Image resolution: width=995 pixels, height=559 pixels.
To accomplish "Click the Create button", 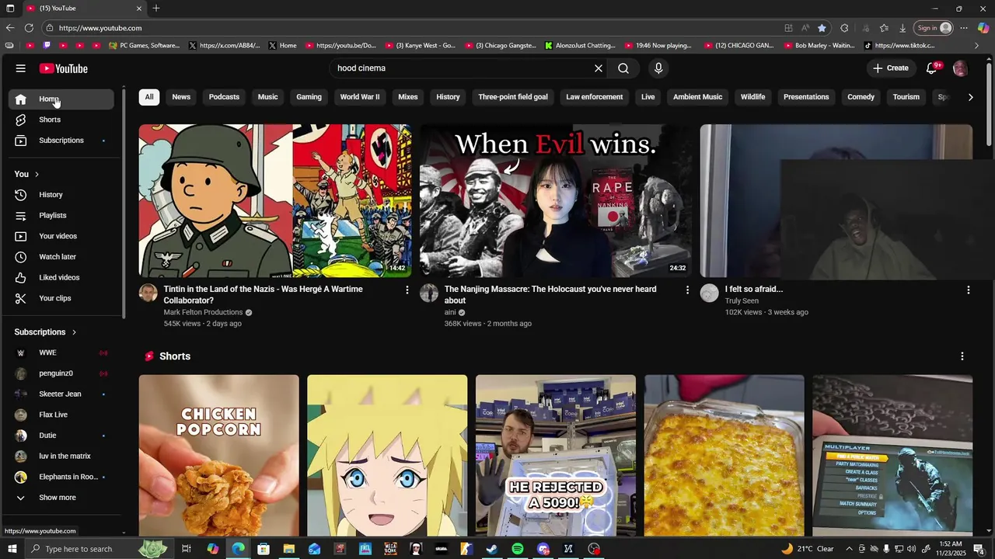I will click(891, 68).
